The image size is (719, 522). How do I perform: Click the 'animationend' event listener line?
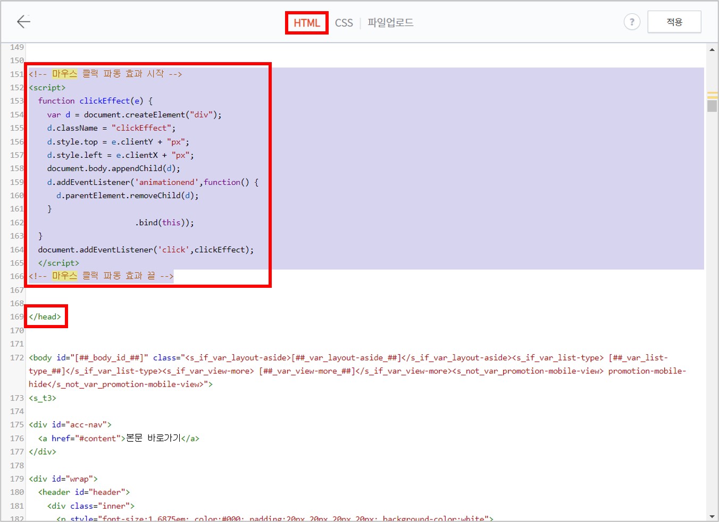(153, 182)
